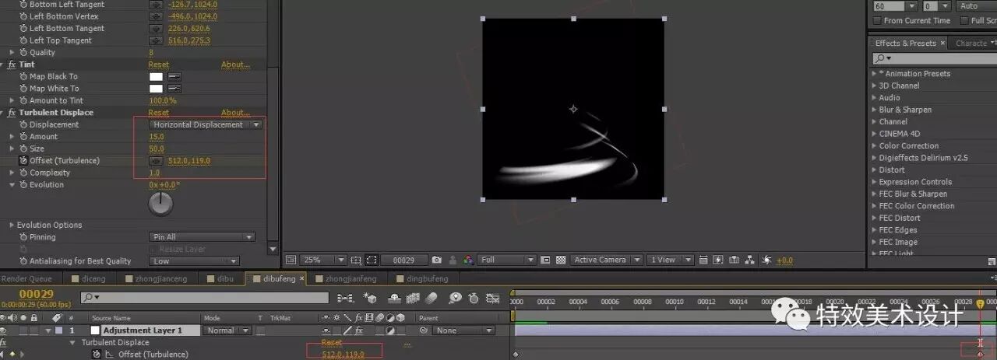Toggle Pixel Aspect Ratio Correction
This screenshot has height=360, width=997.
[703, 260]
